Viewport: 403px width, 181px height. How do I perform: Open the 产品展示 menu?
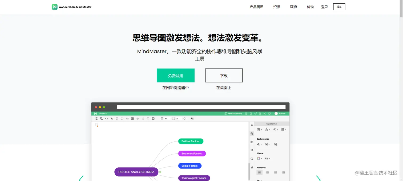256,7
